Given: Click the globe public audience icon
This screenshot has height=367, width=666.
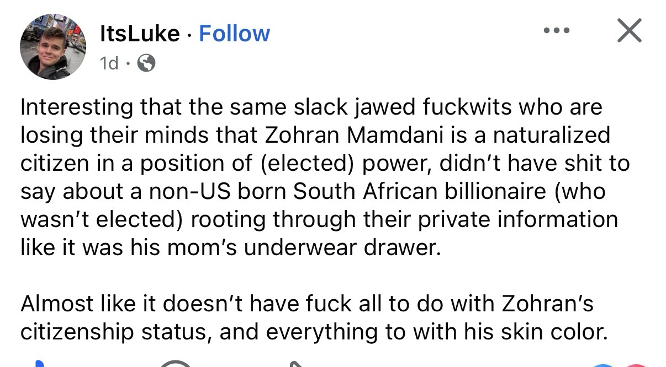Looking at the screenshot, I should coord(145,64).
